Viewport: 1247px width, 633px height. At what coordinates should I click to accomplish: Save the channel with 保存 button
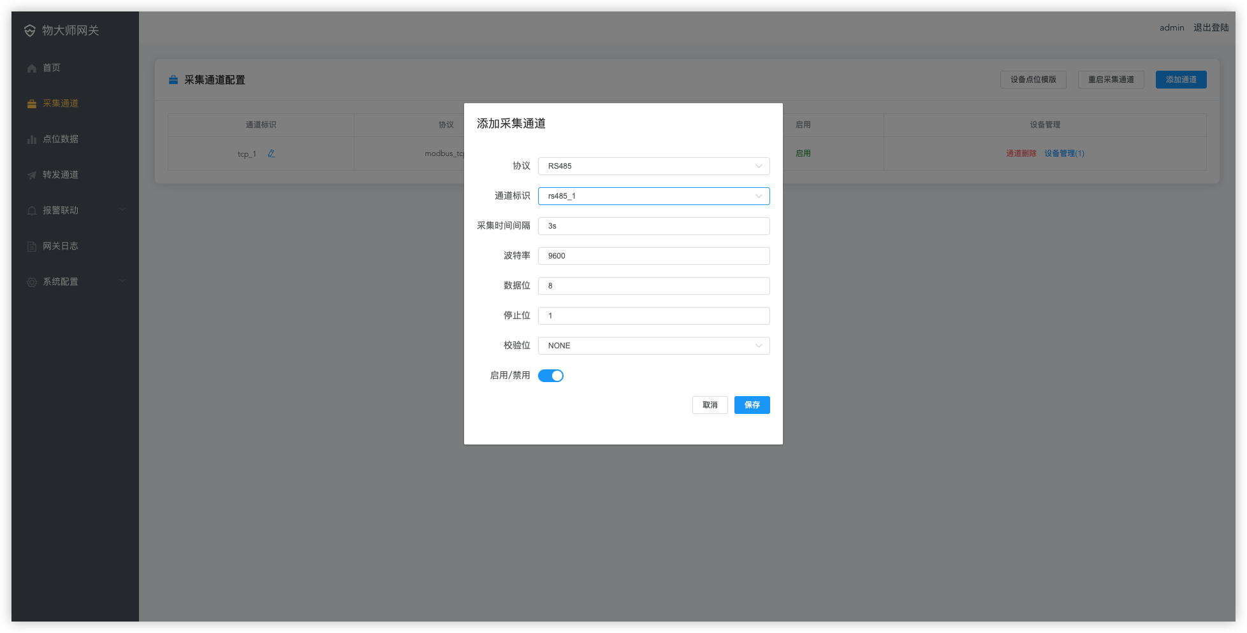[x=752, y=405]
